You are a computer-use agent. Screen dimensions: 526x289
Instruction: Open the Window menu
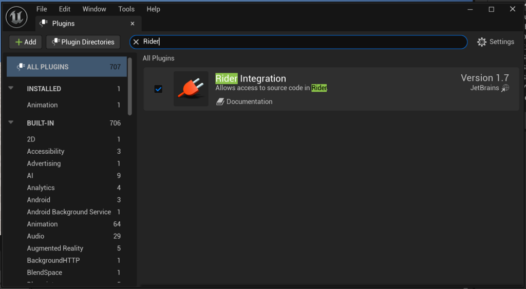(95, 9)
